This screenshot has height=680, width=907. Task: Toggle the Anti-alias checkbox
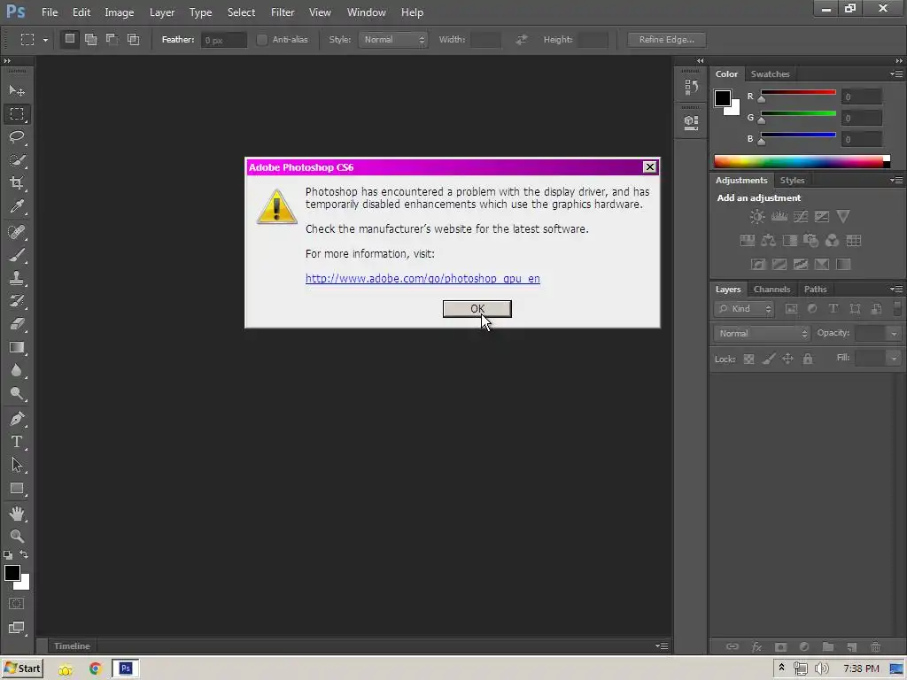pyautogui.click(x=262, y=39)
